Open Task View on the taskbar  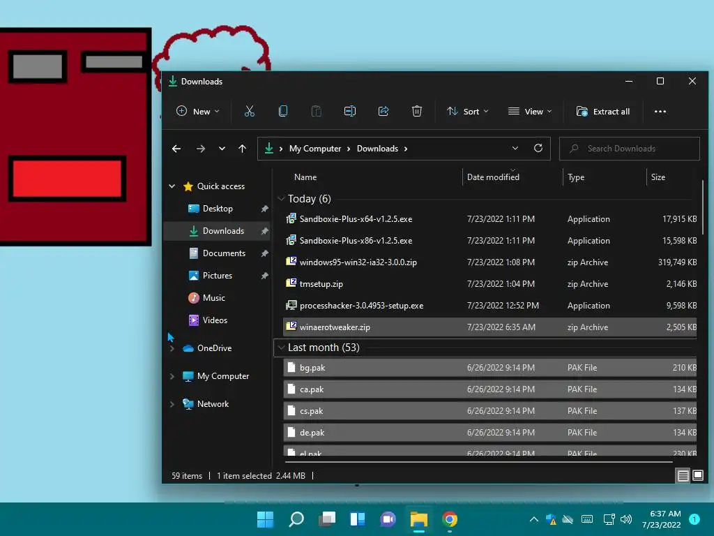(x=327, y=519)
